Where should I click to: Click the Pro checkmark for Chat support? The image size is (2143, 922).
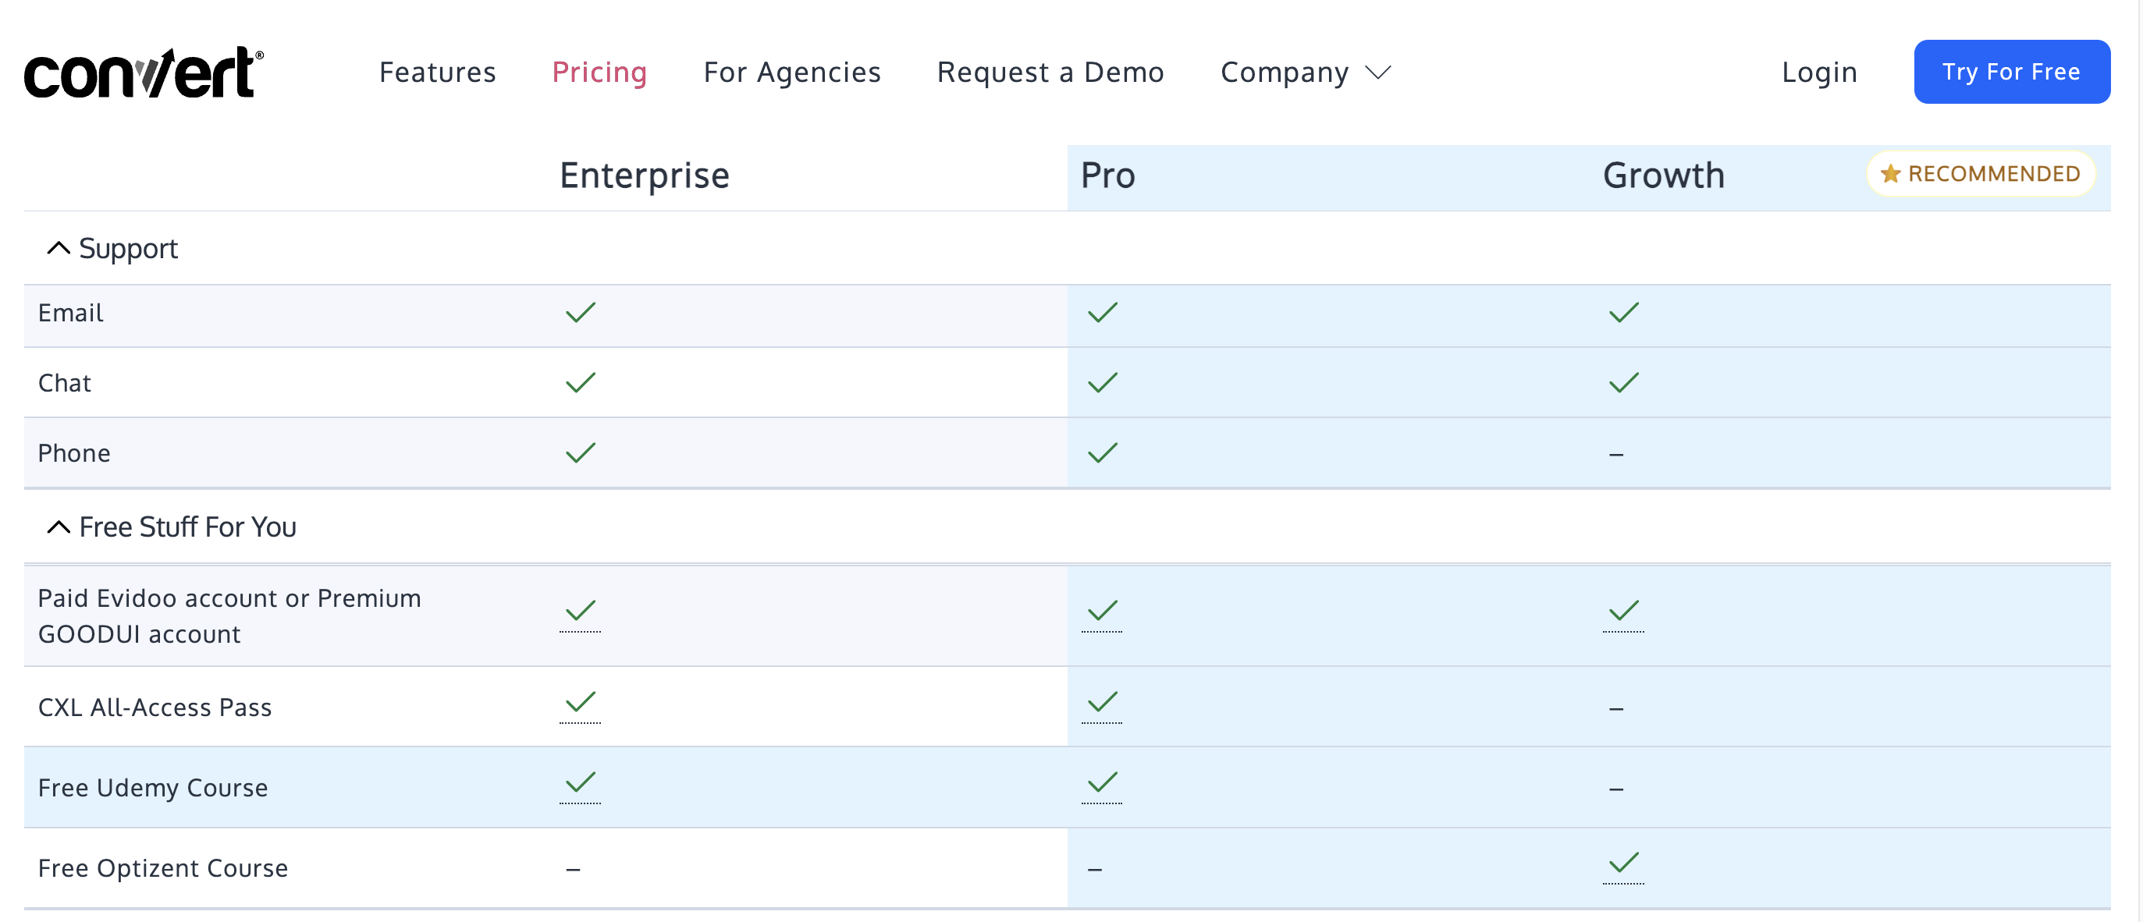coord(1101,382)
